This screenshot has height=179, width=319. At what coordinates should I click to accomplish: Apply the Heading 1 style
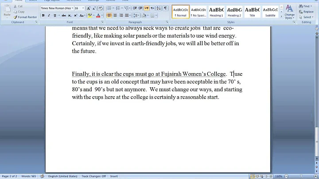point(216,12)
